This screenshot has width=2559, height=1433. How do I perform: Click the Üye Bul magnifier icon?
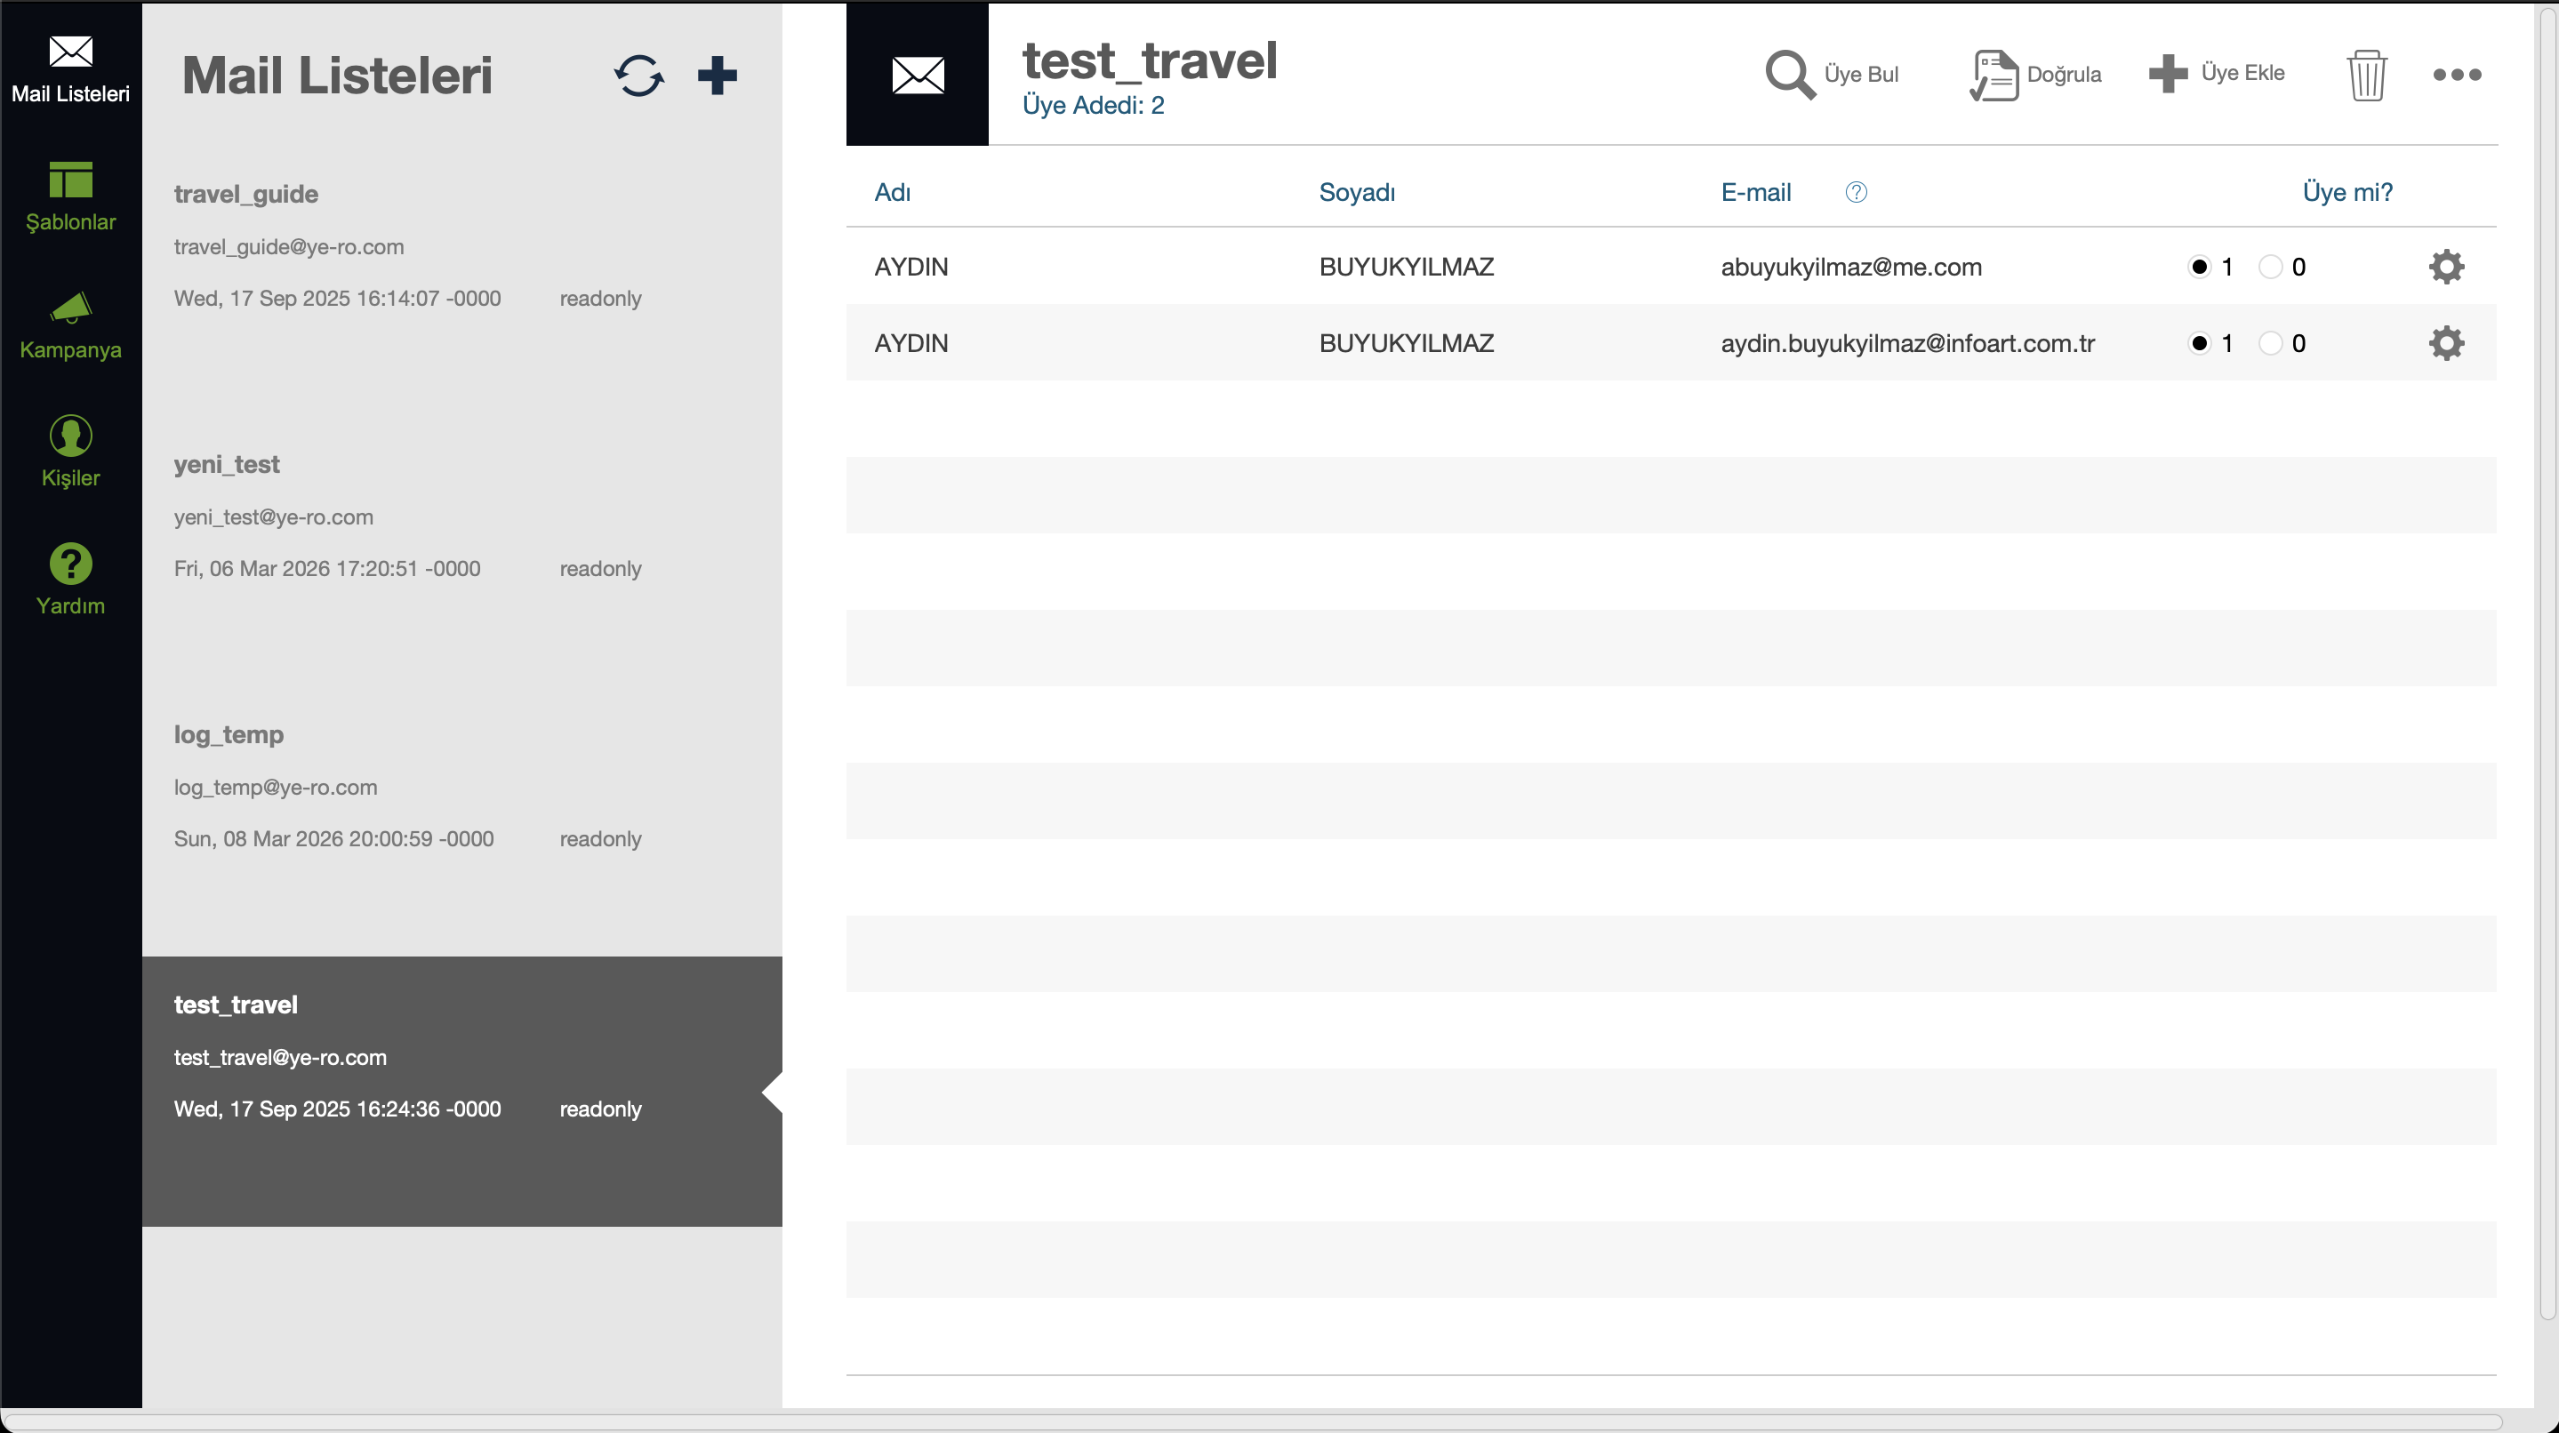pyautogui.click(x=1789, y=75)
